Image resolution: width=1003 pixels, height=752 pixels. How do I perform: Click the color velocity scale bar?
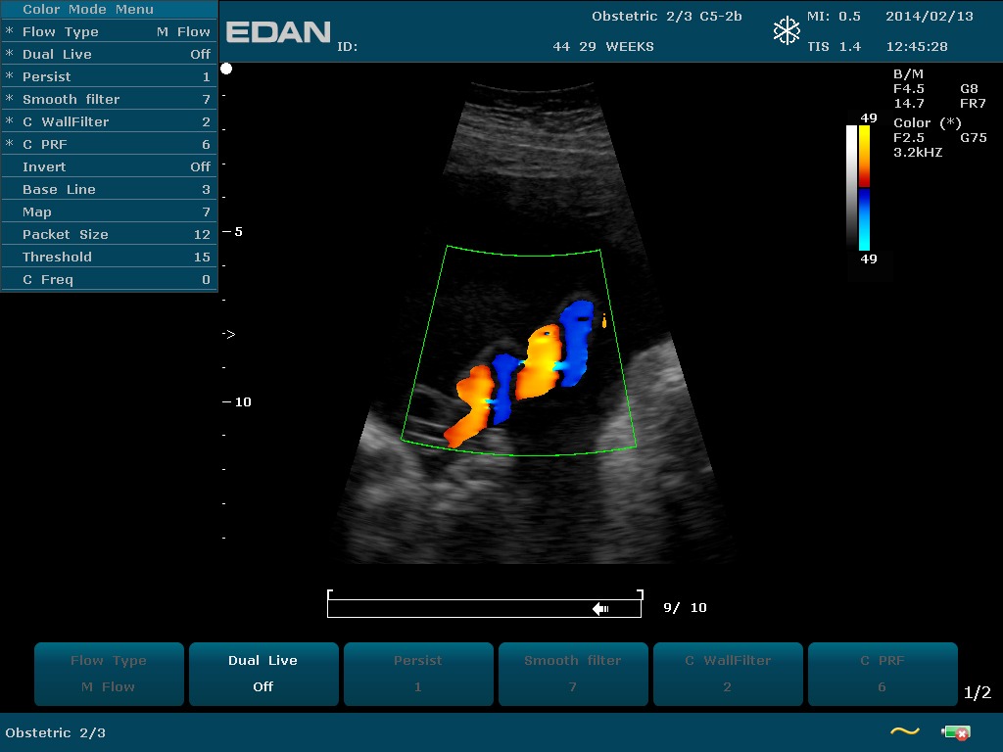tap(864, 187)
